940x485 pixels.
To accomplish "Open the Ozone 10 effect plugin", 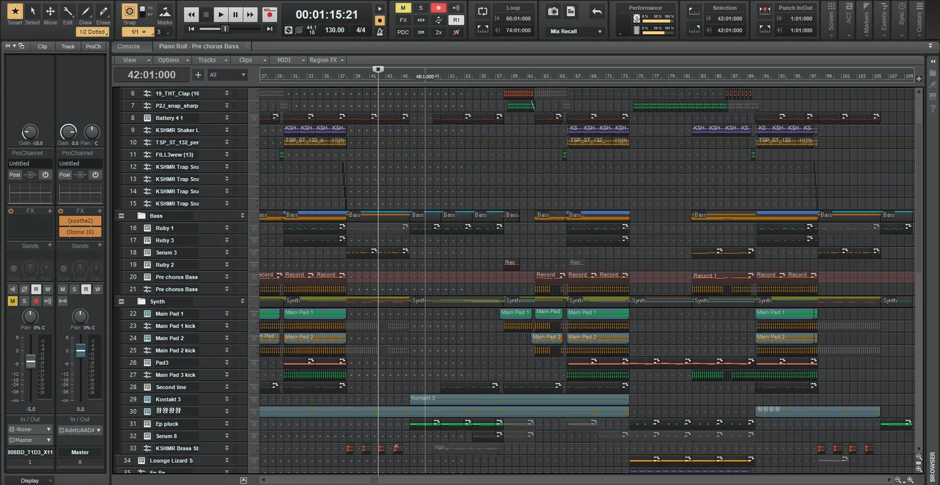I will point(80,232).
